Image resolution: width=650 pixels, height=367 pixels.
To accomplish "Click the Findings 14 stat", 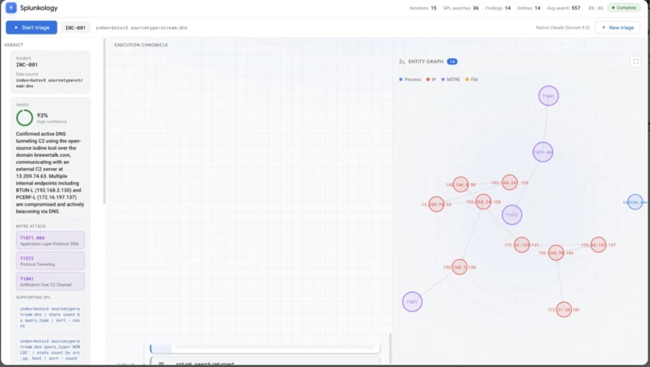I will [x=498, y=8].
